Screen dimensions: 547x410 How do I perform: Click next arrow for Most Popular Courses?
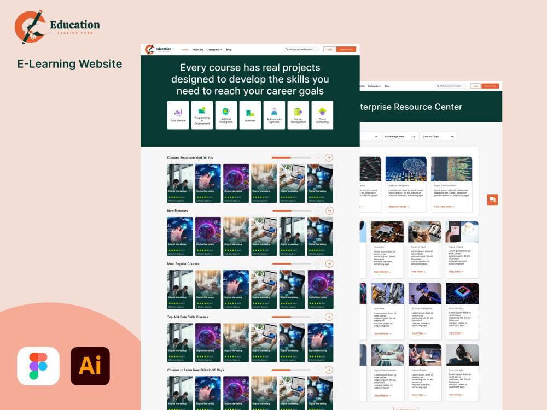click(x=329, y=264)
